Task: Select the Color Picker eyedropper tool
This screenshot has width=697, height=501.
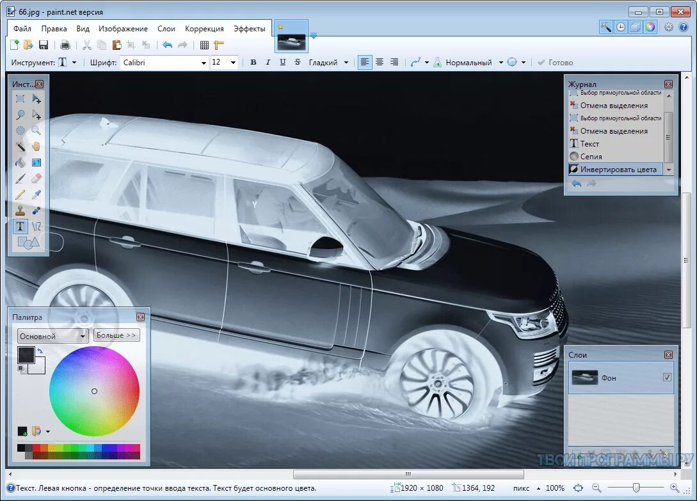Action: [x=36, y=195]
